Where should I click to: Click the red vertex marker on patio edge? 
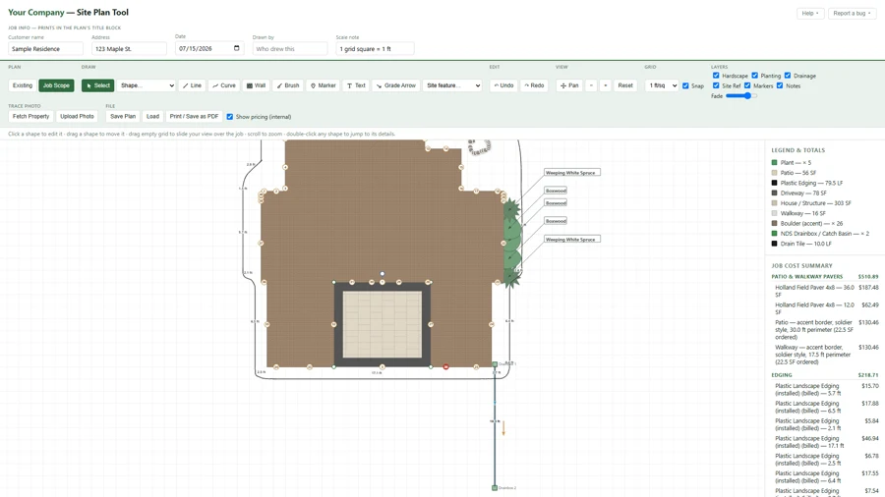[445, 366]
